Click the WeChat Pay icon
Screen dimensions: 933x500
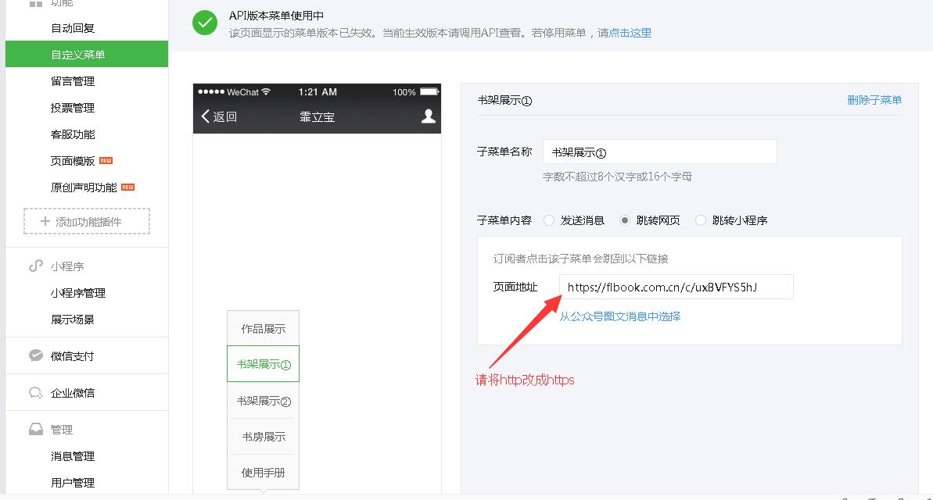(36, 355)
